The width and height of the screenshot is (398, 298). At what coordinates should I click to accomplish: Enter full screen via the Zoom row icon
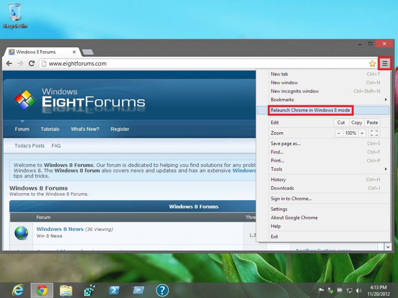pyautogui.click(x=374, y=133)
